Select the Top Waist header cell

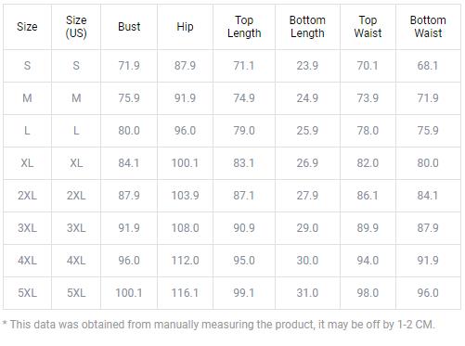point(368,27)
